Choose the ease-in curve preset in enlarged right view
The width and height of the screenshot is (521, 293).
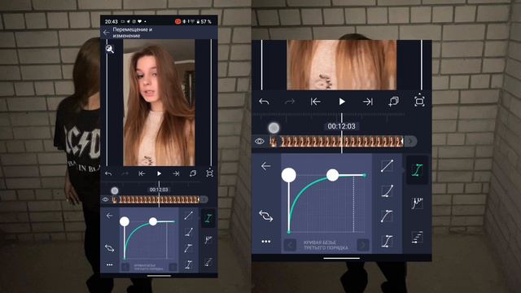point(387,190)
